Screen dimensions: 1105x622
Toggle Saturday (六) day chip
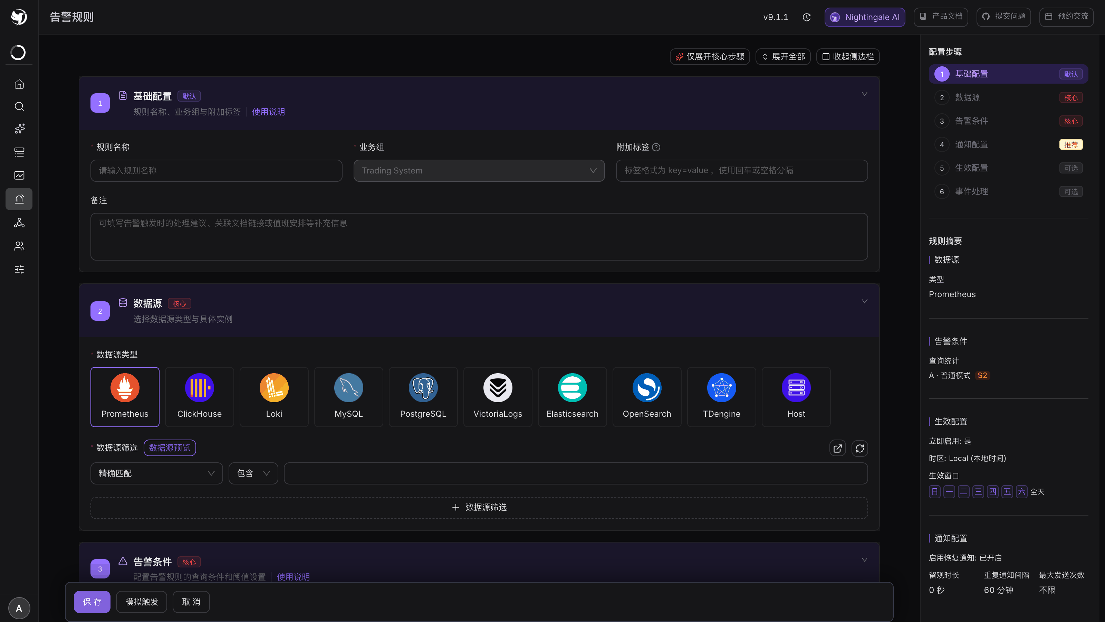click(x=1021, y=491)
